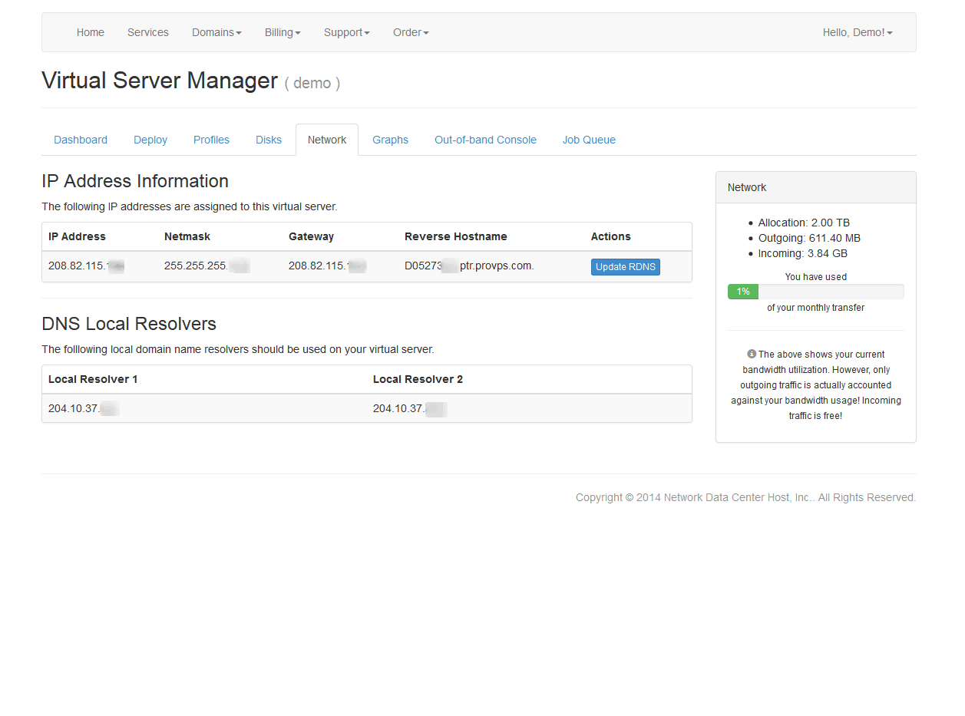The height and width of the screenshot is (716, 965).
Task: Click the info icon in Network panel
Action: (752, 355)
